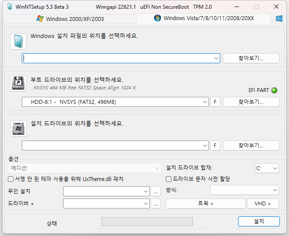Click the uEFI Non SecureBoot text

pos(165,7)
